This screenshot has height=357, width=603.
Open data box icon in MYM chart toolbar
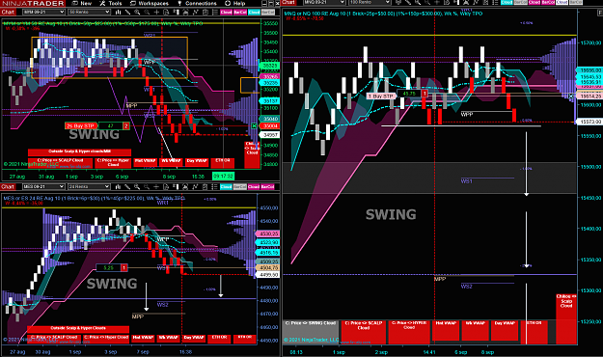[x=166, y=13]
